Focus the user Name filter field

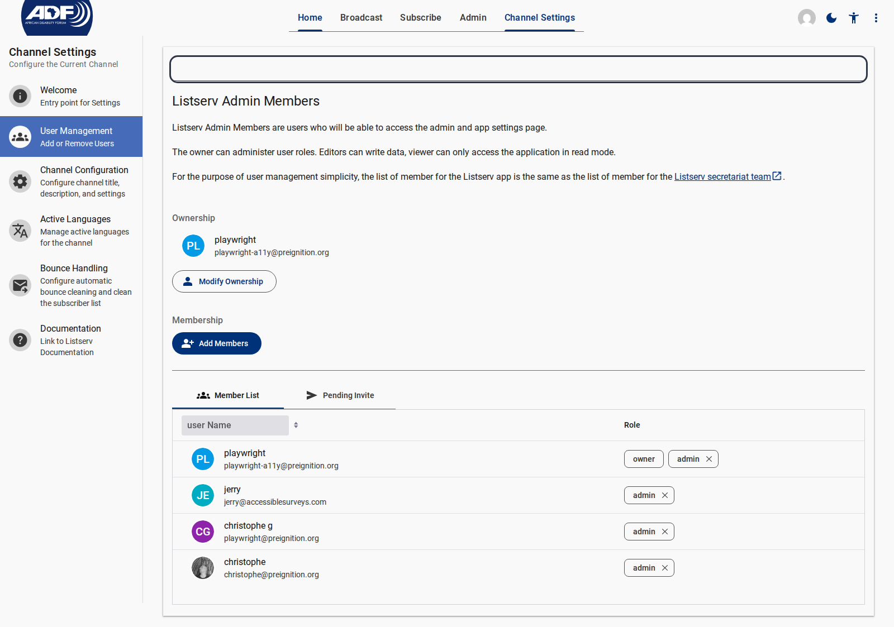tap(235, 425)
